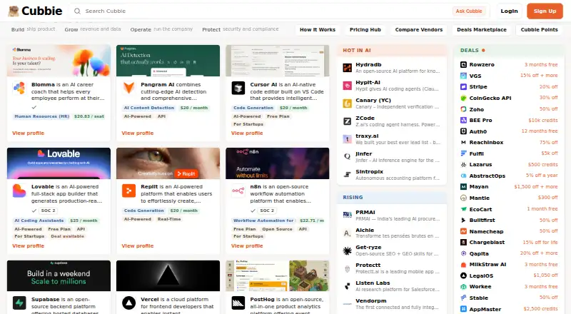Open the Grow revenue and data menu

click(93, 29)
